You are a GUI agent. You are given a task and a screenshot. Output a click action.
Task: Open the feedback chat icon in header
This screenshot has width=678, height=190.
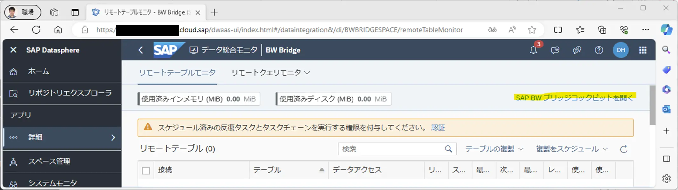[555, 50]
